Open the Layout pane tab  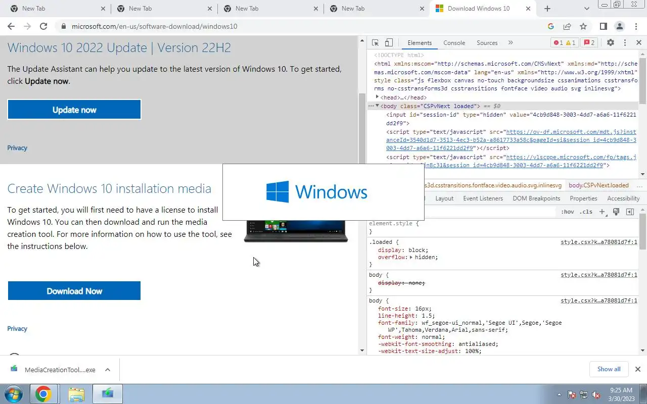click(x=444, y=198)
